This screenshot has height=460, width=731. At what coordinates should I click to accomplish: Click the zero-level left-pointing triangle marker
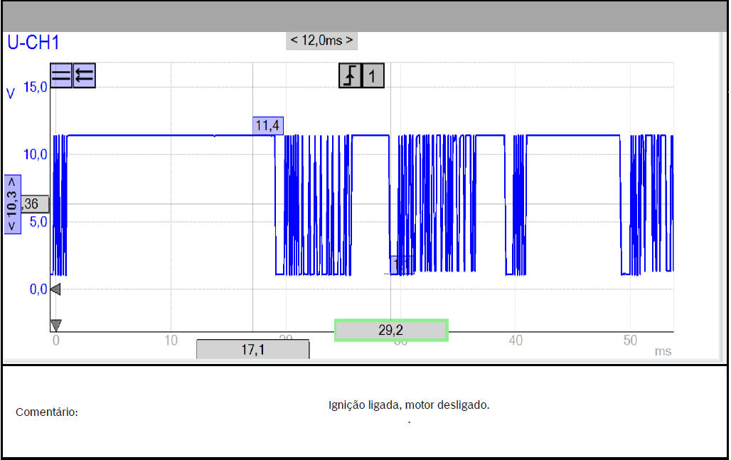(x=55, y=289)
